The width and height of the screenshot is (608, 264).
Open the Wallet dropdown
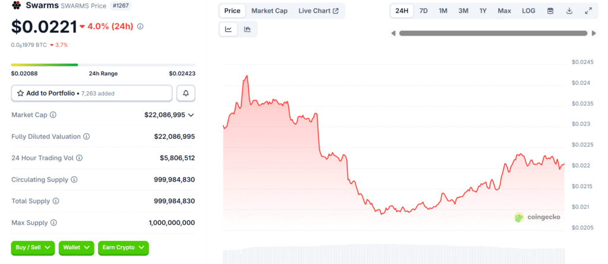76,247
